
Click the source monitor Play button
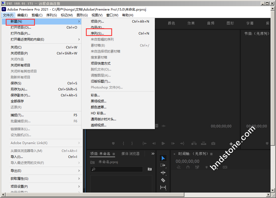click(163, 144)
